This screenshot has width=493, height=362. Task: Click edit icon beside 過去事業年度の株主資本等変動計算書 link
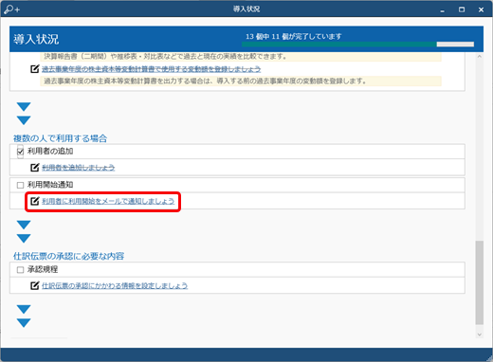35,68
